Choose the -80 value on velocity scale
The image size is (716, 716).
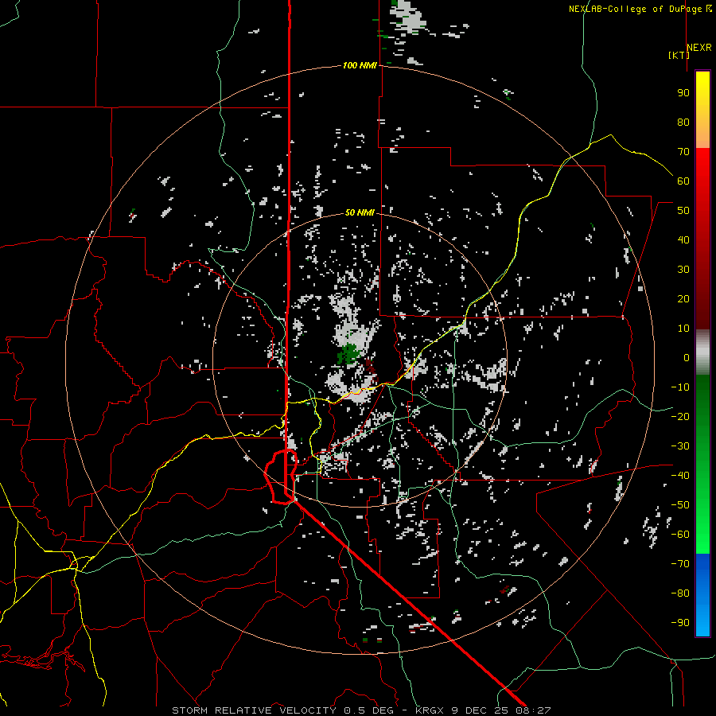click(680, 593)
